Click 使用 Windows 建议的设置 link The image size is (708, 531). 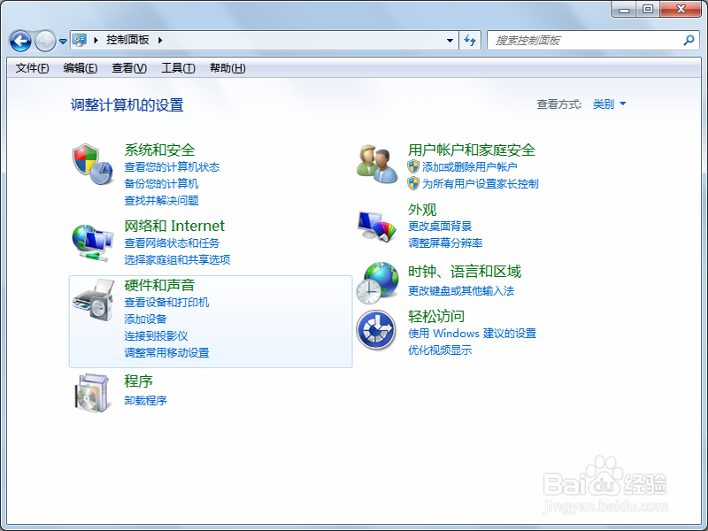coord(473,334)
